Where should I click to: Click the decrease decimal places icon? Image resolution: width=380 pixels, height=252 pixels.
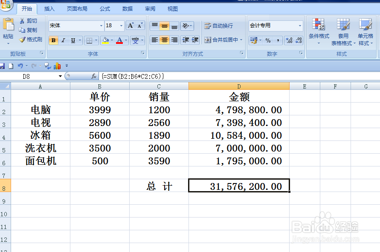click(299, 40)
